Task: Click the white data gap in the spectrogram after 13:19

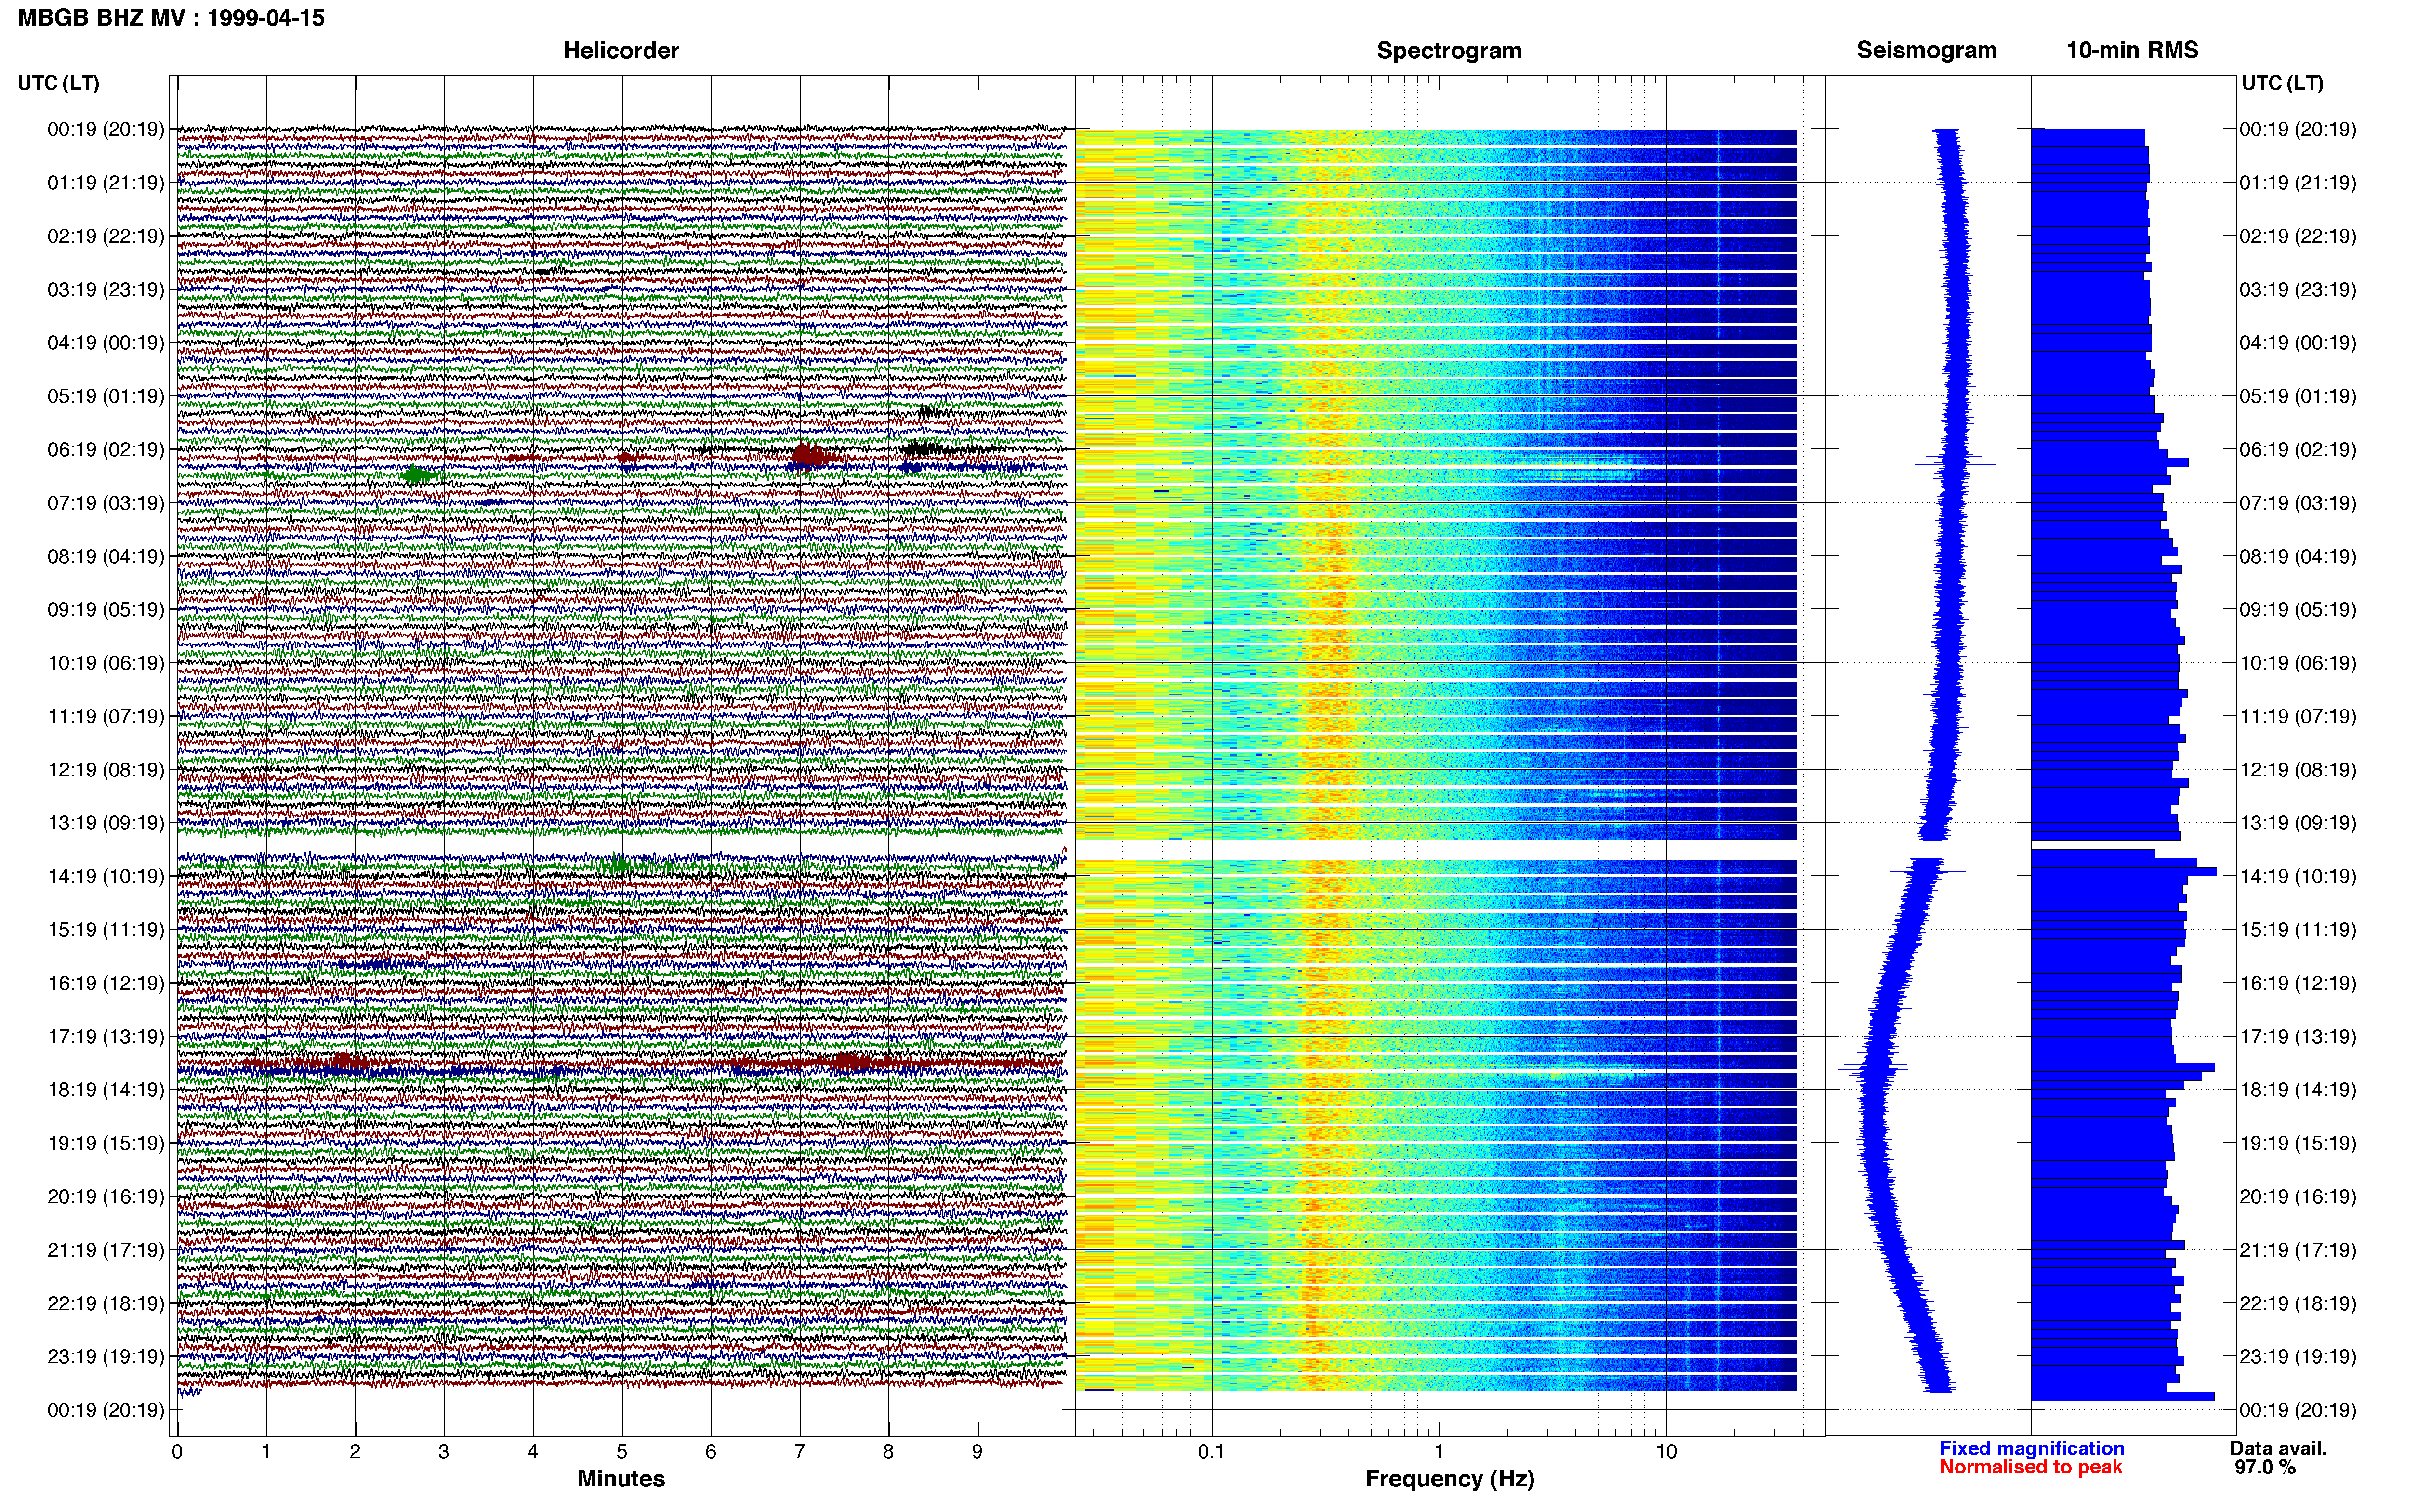Action: coord(1436,849)
